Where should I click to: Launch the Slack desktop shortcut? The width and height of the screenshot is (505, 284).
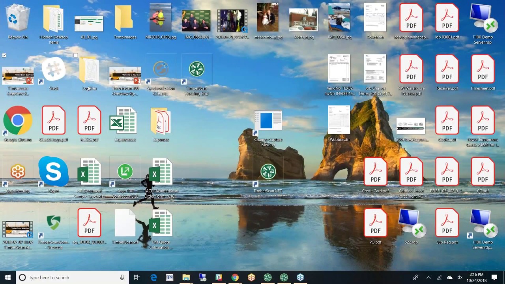pyautogui.click(x=54, y=73)
